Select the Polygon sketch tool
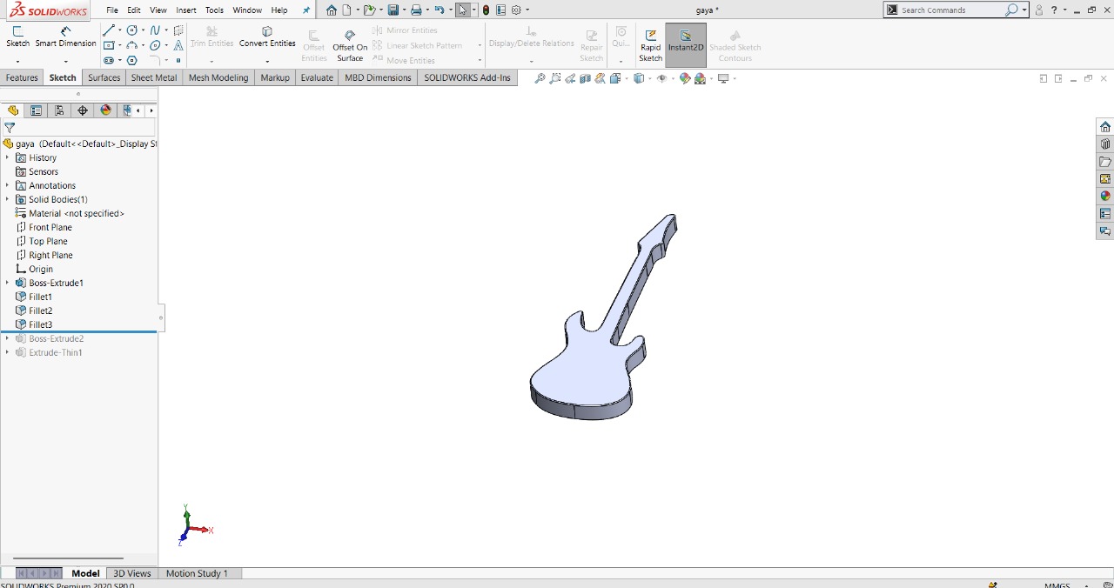Image resolution: width=1114 pixels, height=588 pixels. [131, 61]
